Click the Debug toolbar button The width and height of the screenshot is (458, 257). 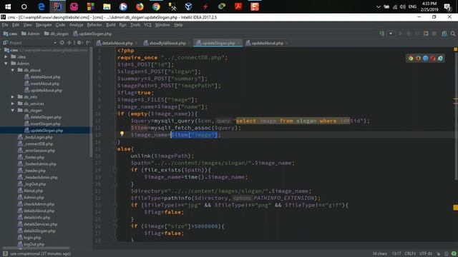pos(409,34)
